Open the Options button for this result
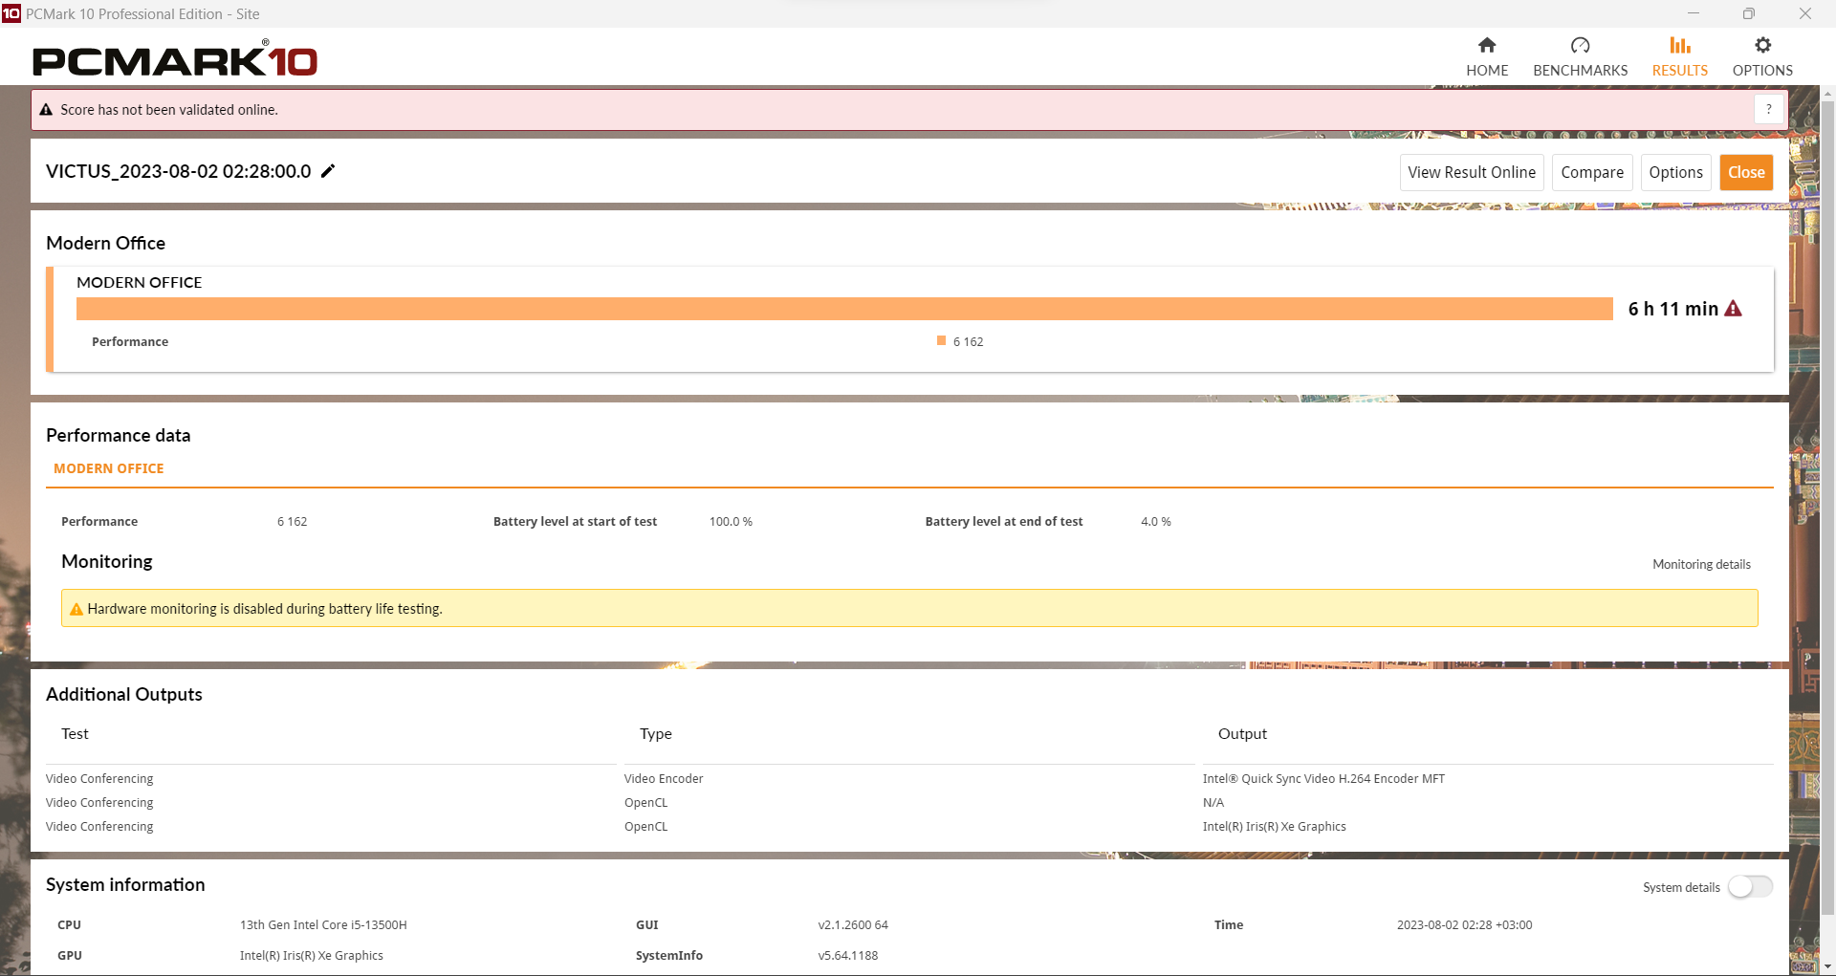Screen dimensions: 1836x976 (x=1675, y=173)
